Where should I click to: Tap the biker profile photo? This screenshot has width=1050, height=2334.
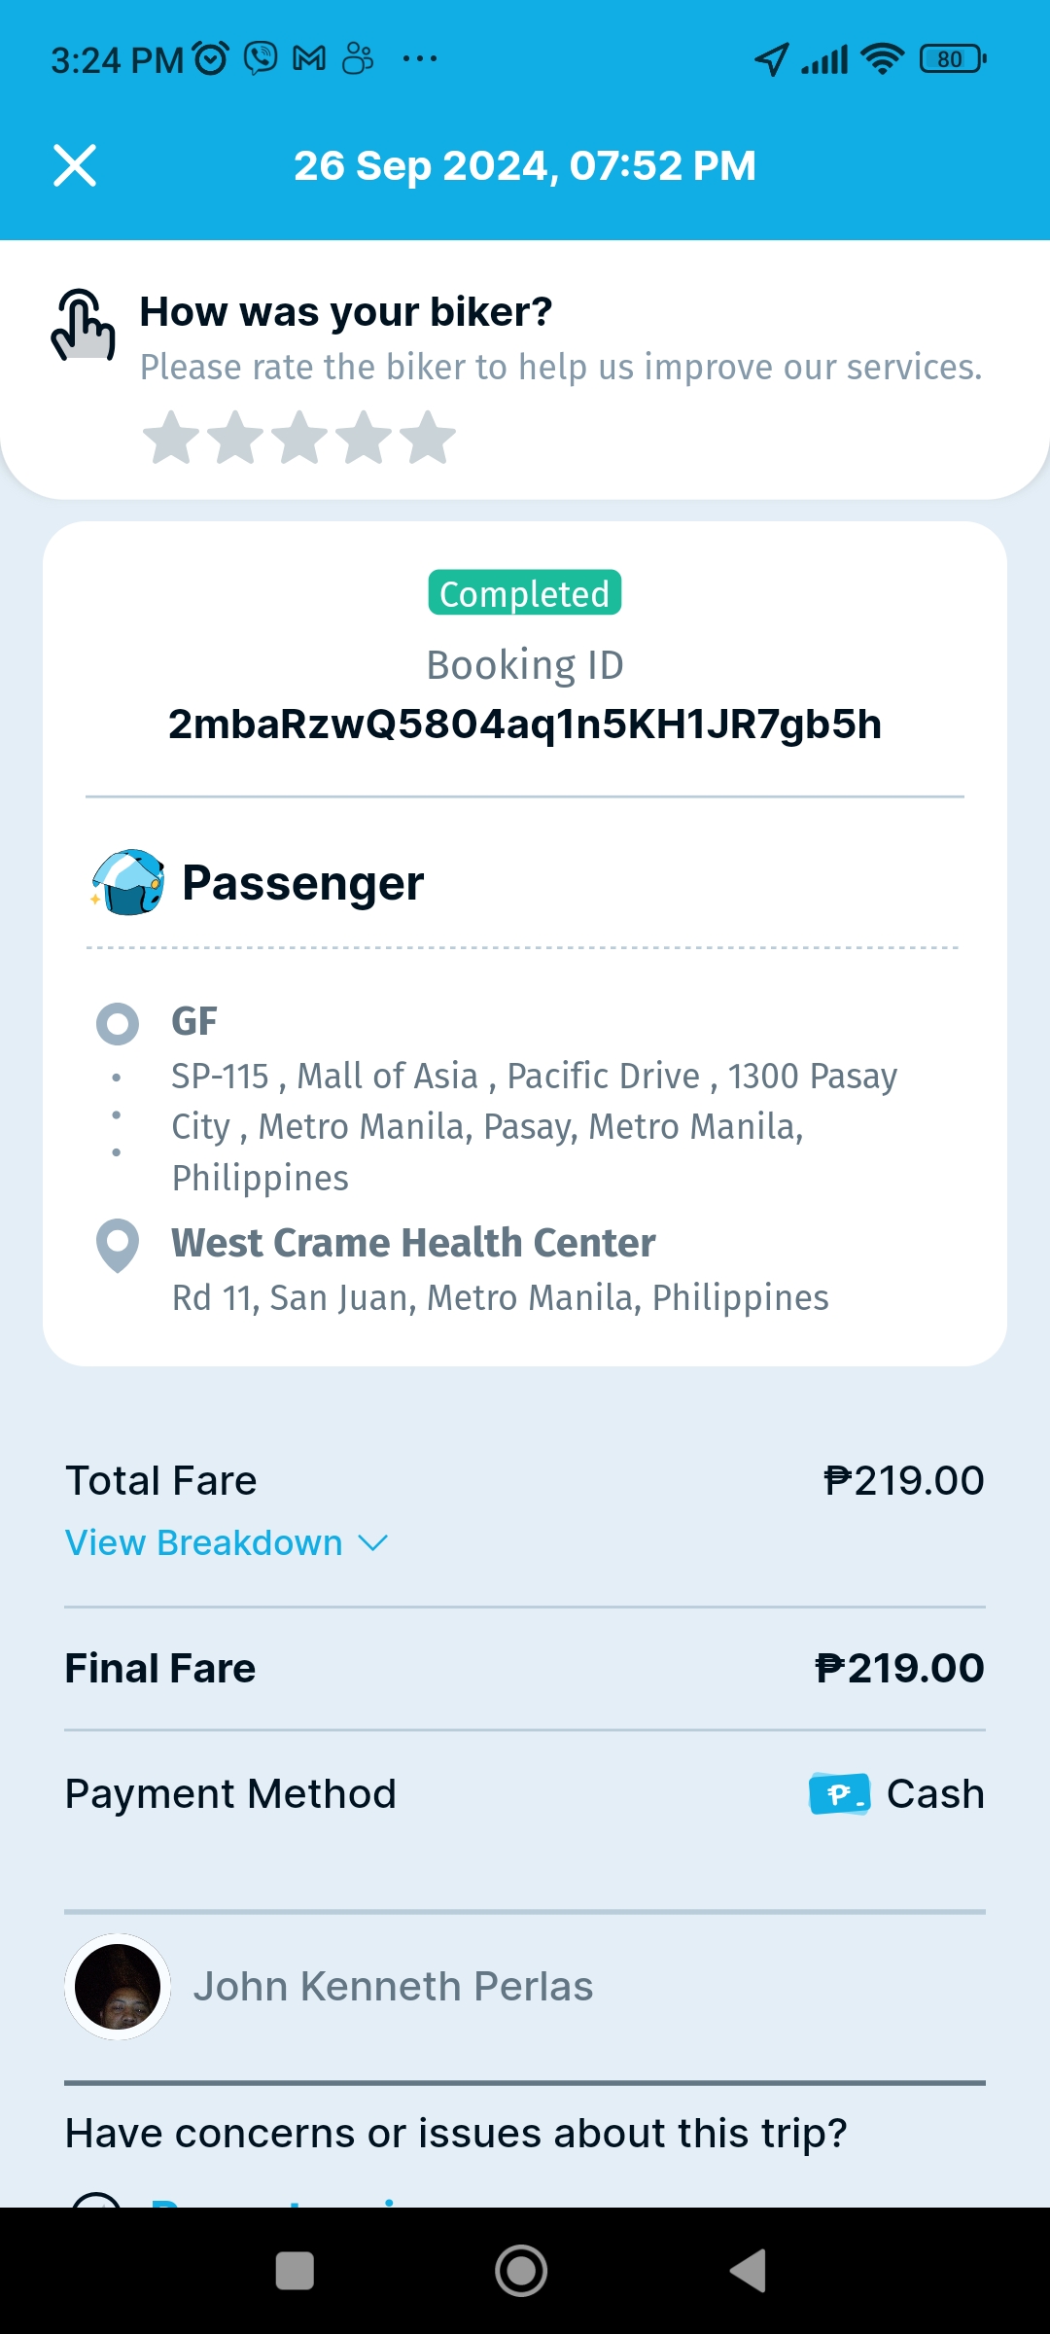tap(118, 1987)
